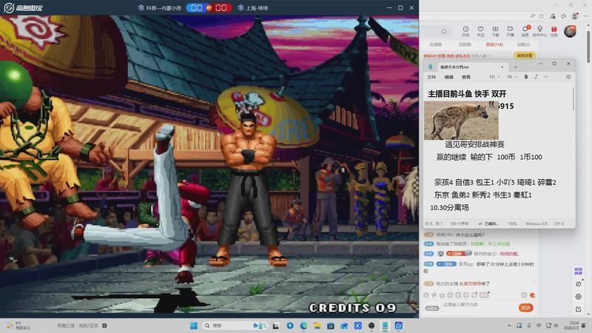The image size is (592, 333).
Task: Collapse chat using small arrow near the messages
Action: (x=534, y=281)
